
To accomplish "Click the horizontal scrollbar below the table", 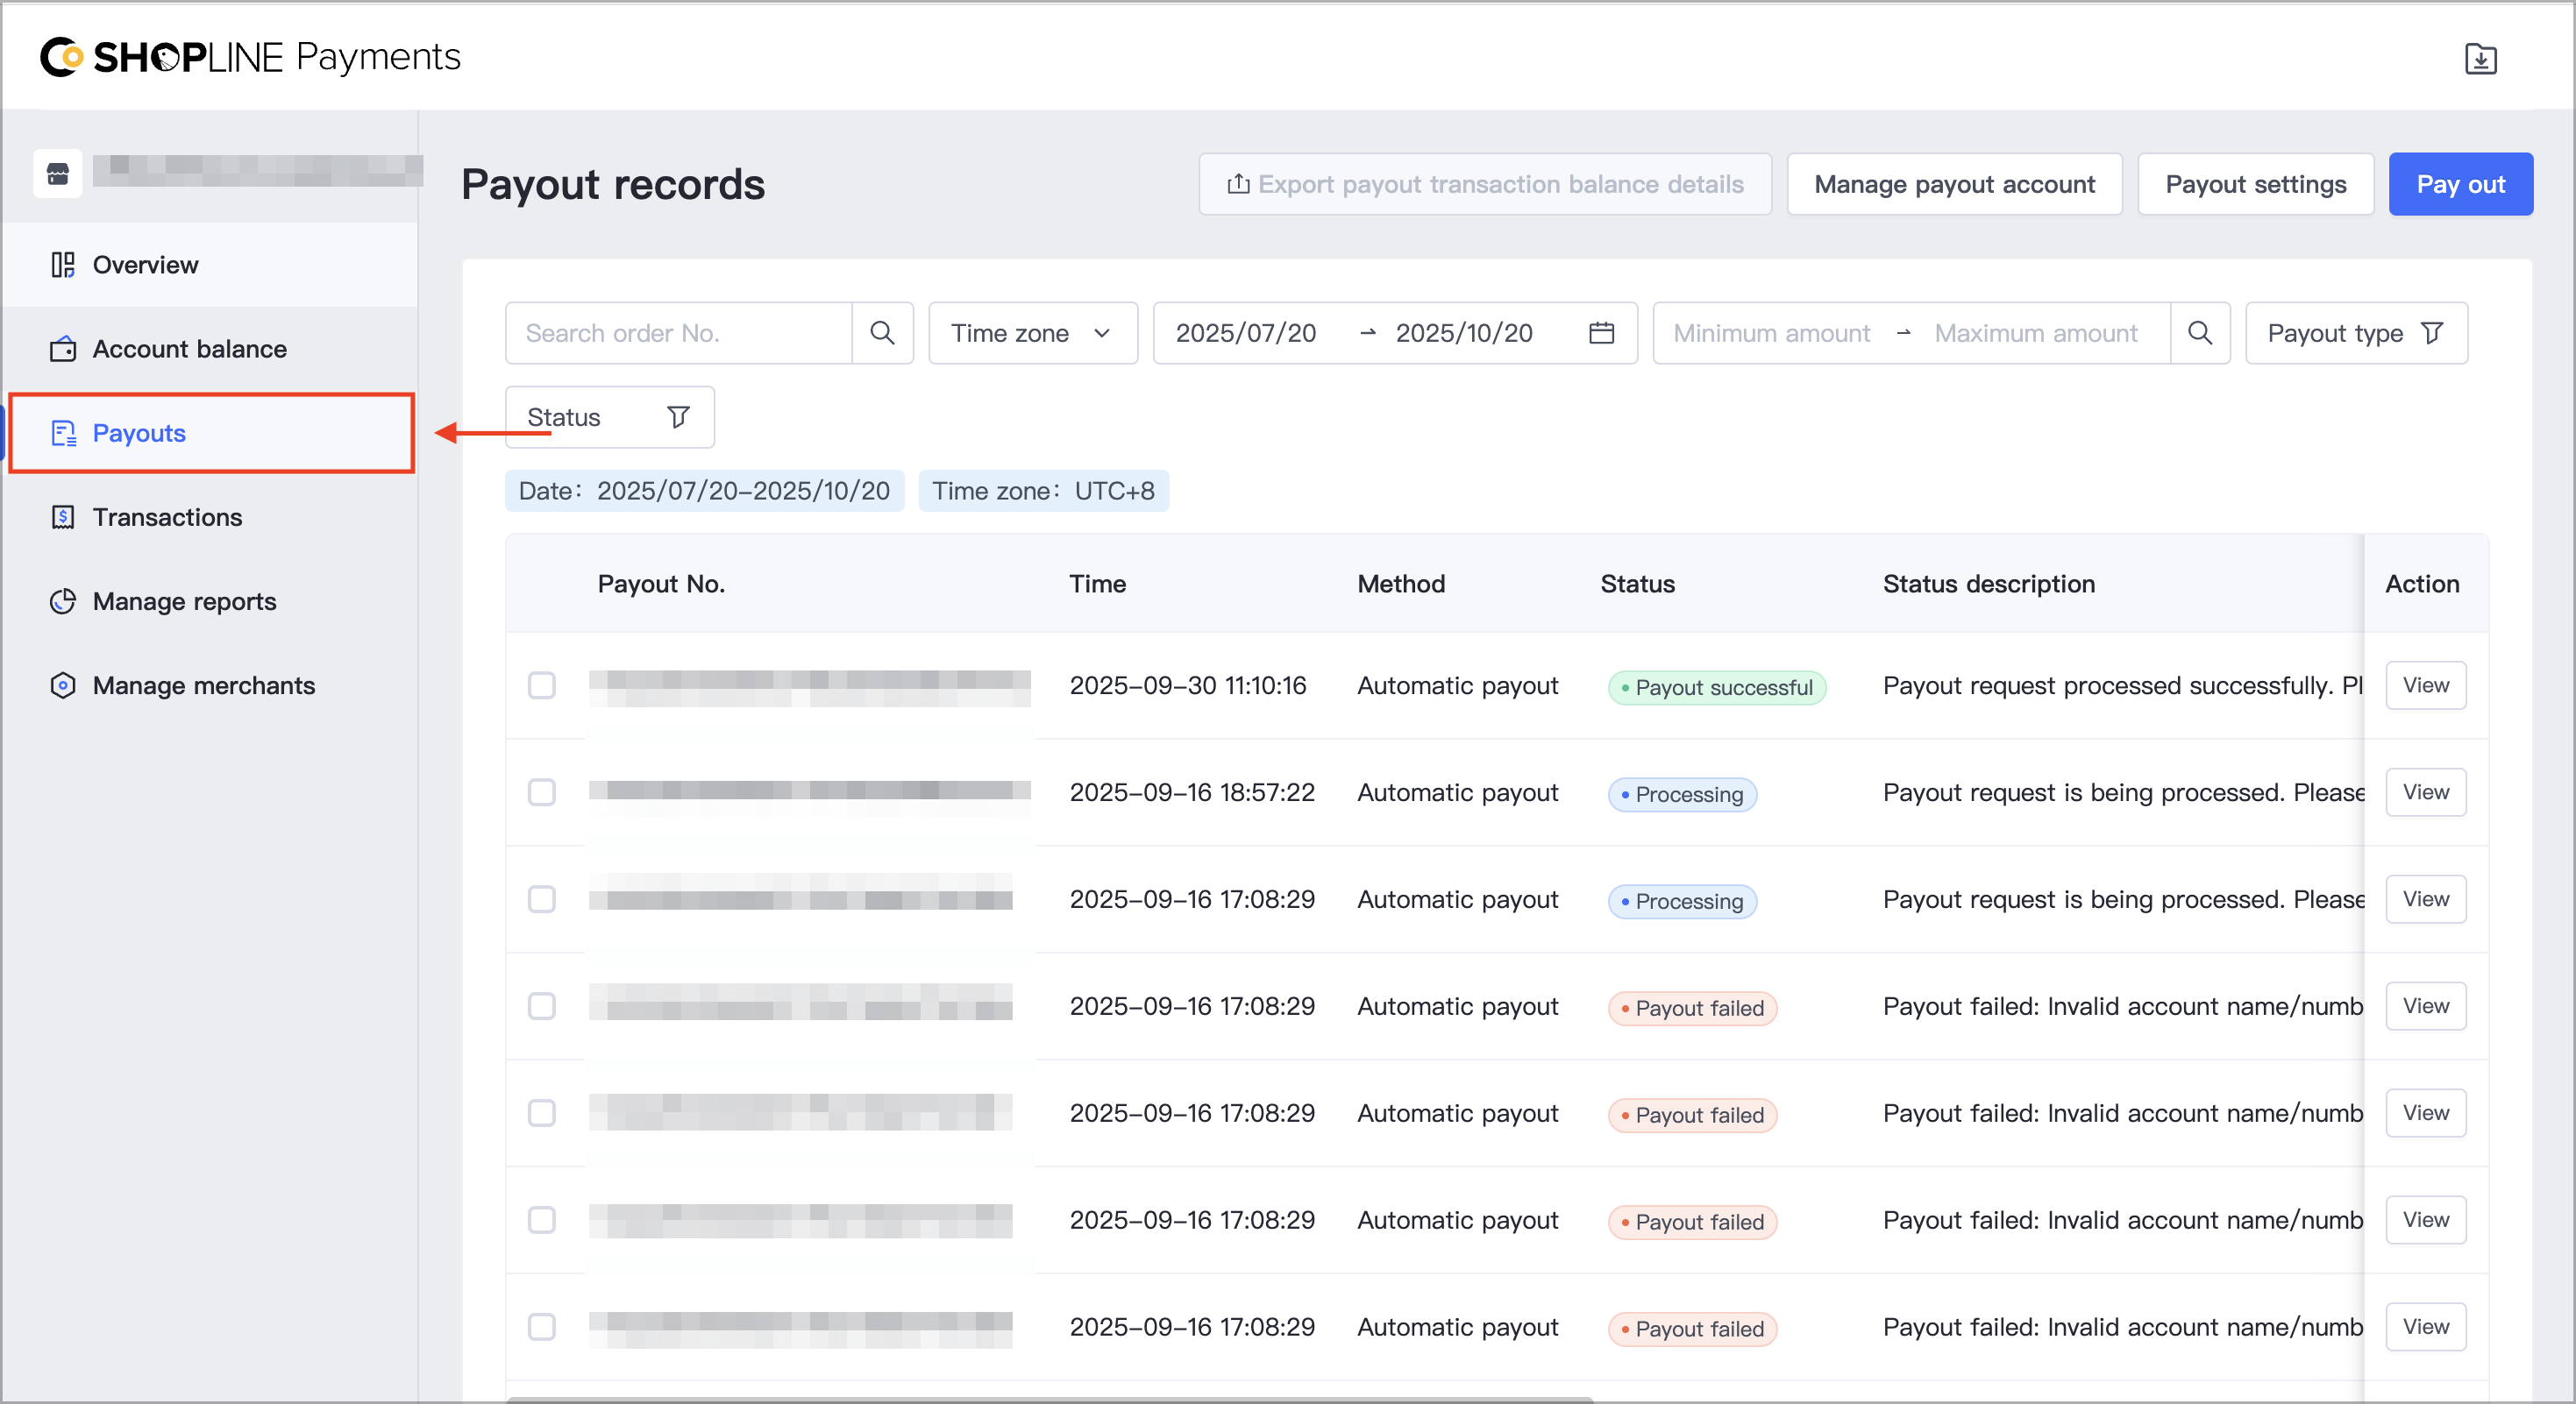I will 1050,1399.
